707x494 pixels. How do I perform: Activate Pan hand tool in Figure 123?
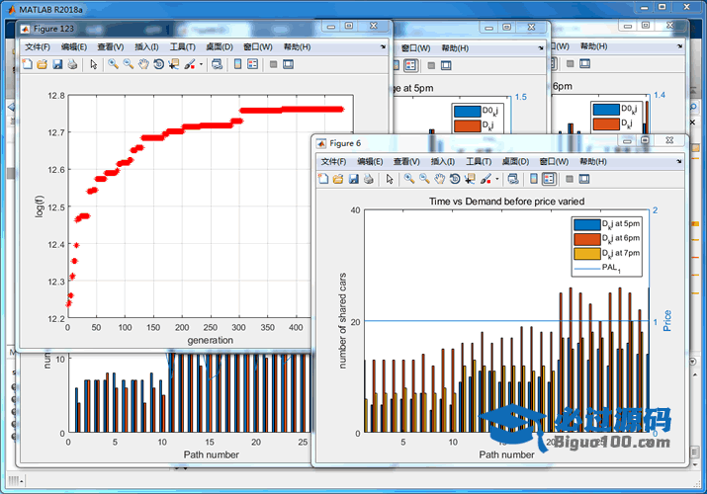coord(143,64)
